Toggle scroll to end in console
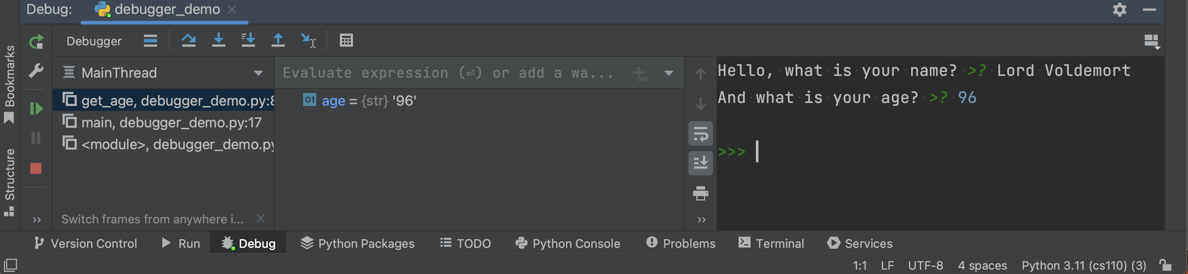This screenshot has width=1188, height=274. (701, 163)
